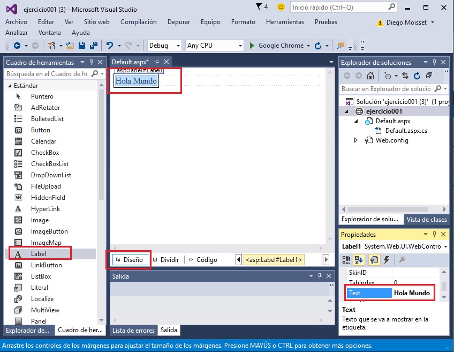Click the collapse all icon in Explorador de soluciones

tap(429, 76)
